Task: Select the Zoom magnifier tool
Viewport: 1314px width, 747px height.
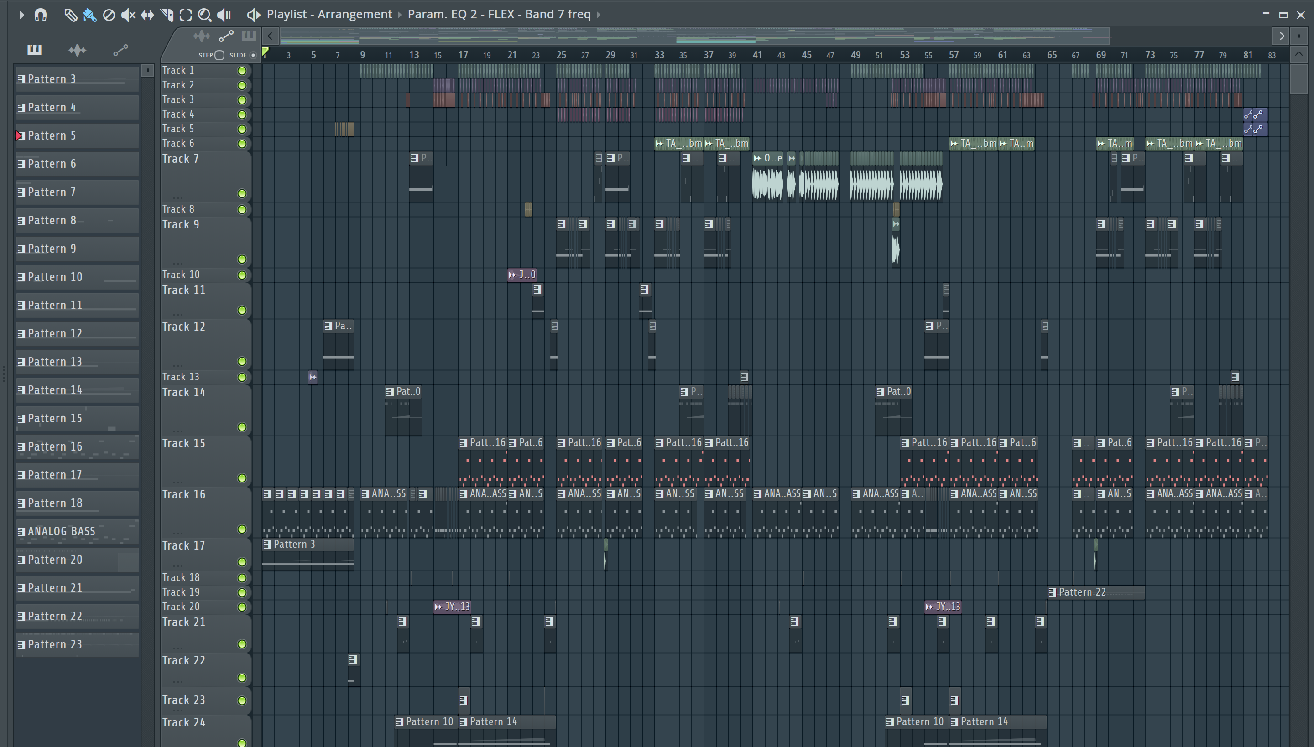Action: point(205,15)
